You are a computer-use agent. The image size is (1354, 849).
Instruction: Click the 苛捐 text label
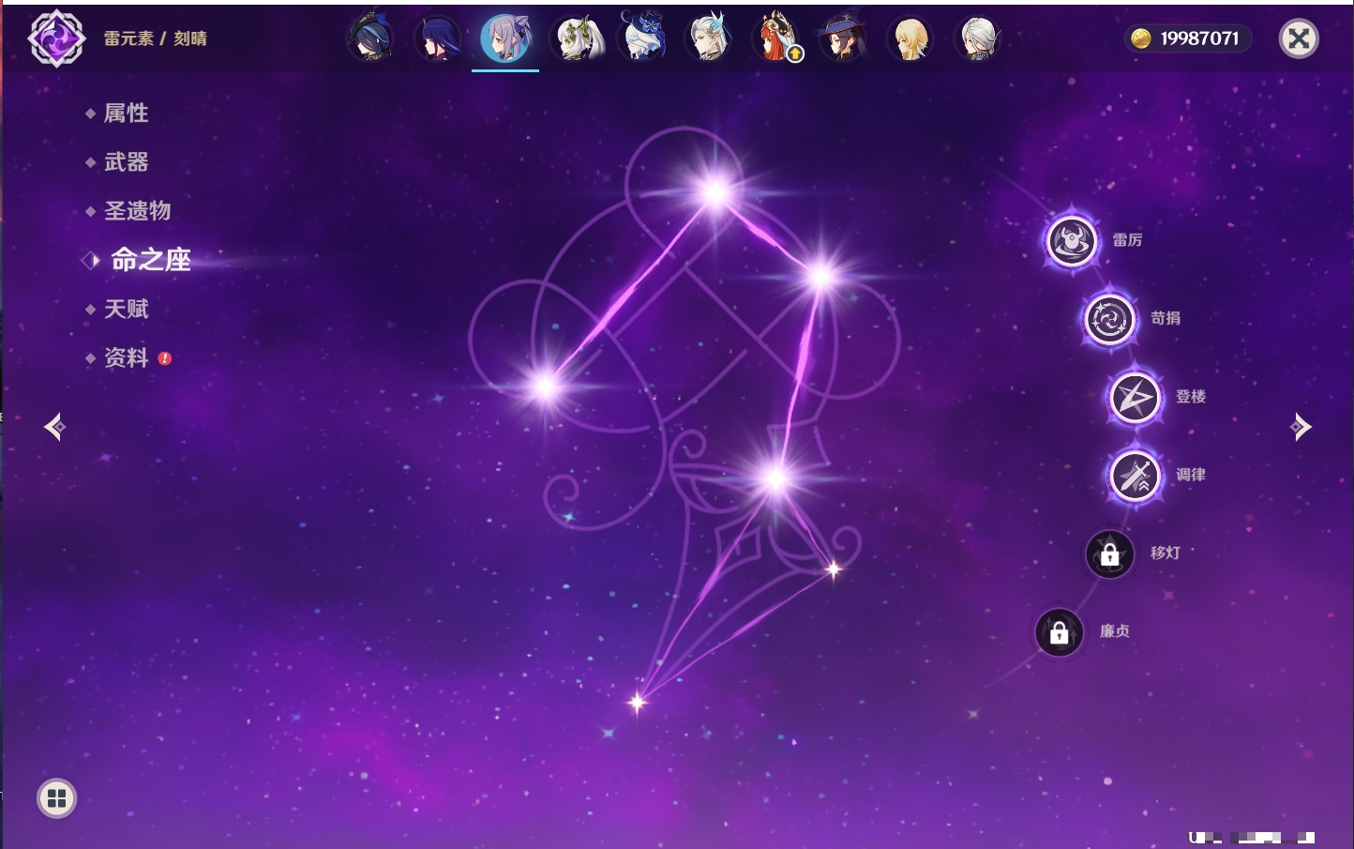pos(1166,319)
